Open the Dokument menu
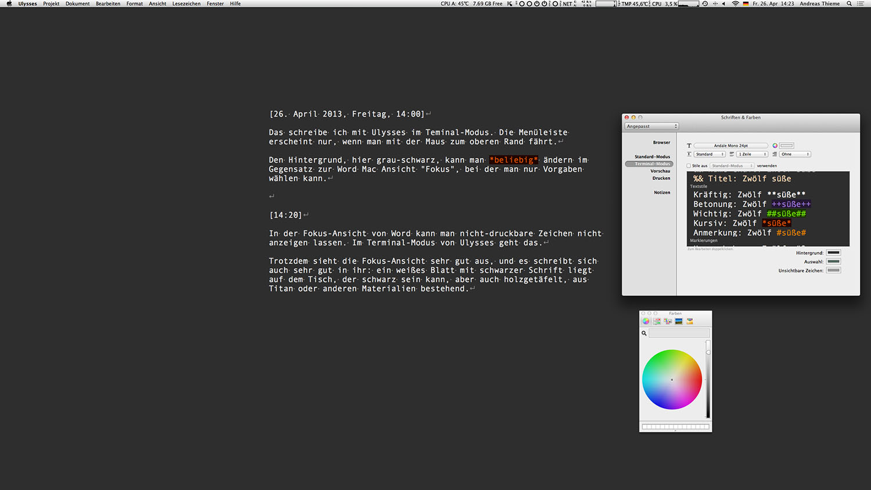The height and width of the screenshot is (490, 871). pos(77,3)
